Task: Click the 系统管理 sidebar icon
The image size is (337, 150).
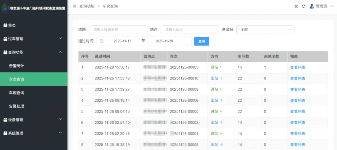Action: click(x=5, y=133)
